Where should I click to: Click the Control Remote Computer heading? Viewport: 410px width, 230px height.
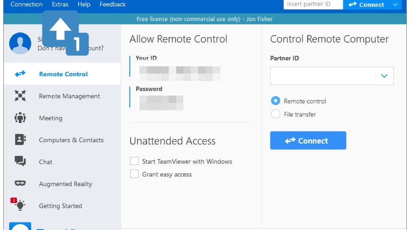pyautogui.click(x=330, y=39)
